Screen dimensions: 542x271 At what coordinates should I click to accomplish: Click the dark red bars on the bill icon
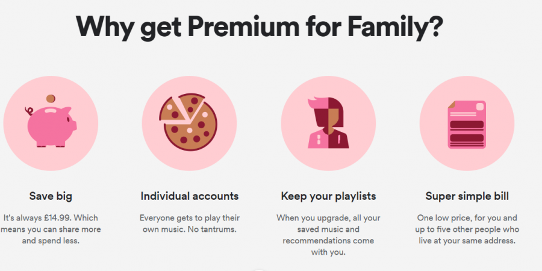pos(467,131)
